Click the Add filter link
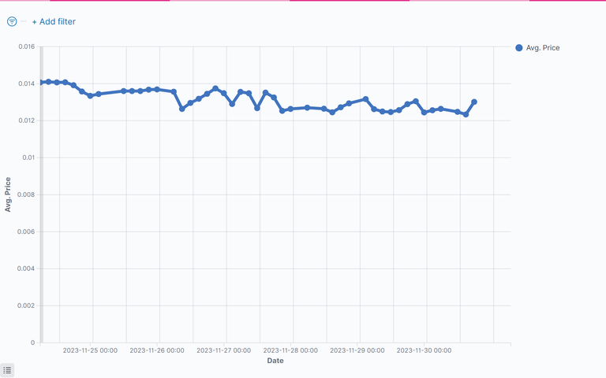Screen dimensions: 606x378 click(54, 22)
